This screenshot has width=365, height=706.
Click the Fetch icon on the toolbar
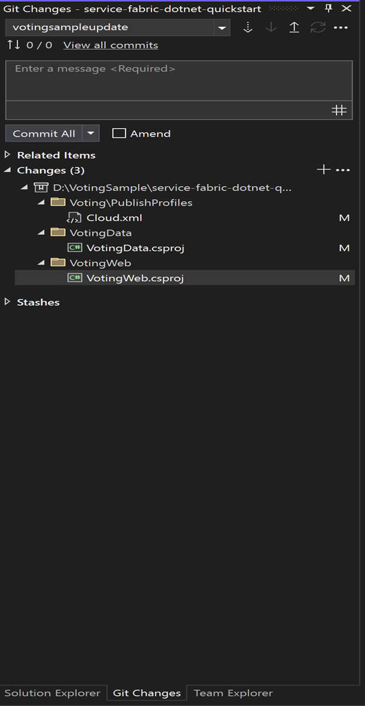pos(247,27)
